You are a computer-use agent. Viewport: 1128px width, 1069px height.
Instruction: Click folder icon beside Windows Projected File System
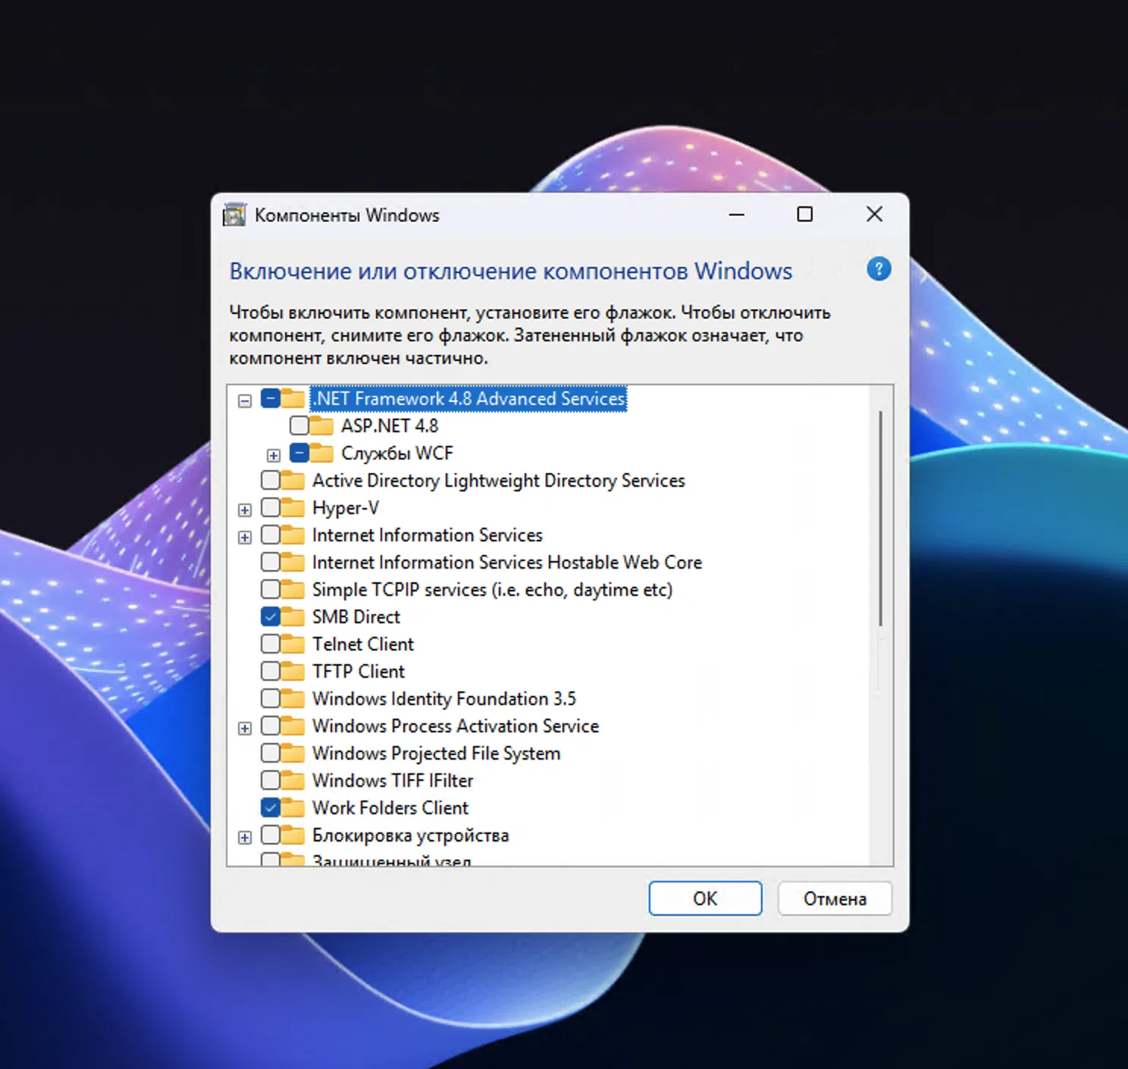(x=293, y=753)
